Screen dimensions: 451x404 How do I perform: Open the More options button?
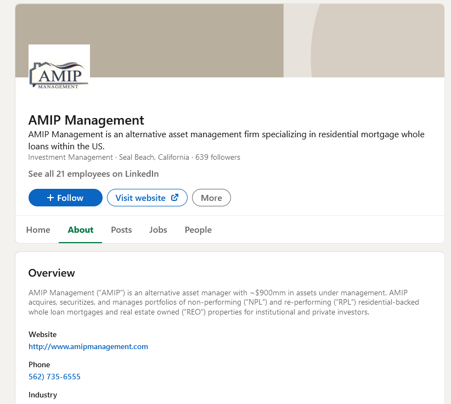coord(211,198)
